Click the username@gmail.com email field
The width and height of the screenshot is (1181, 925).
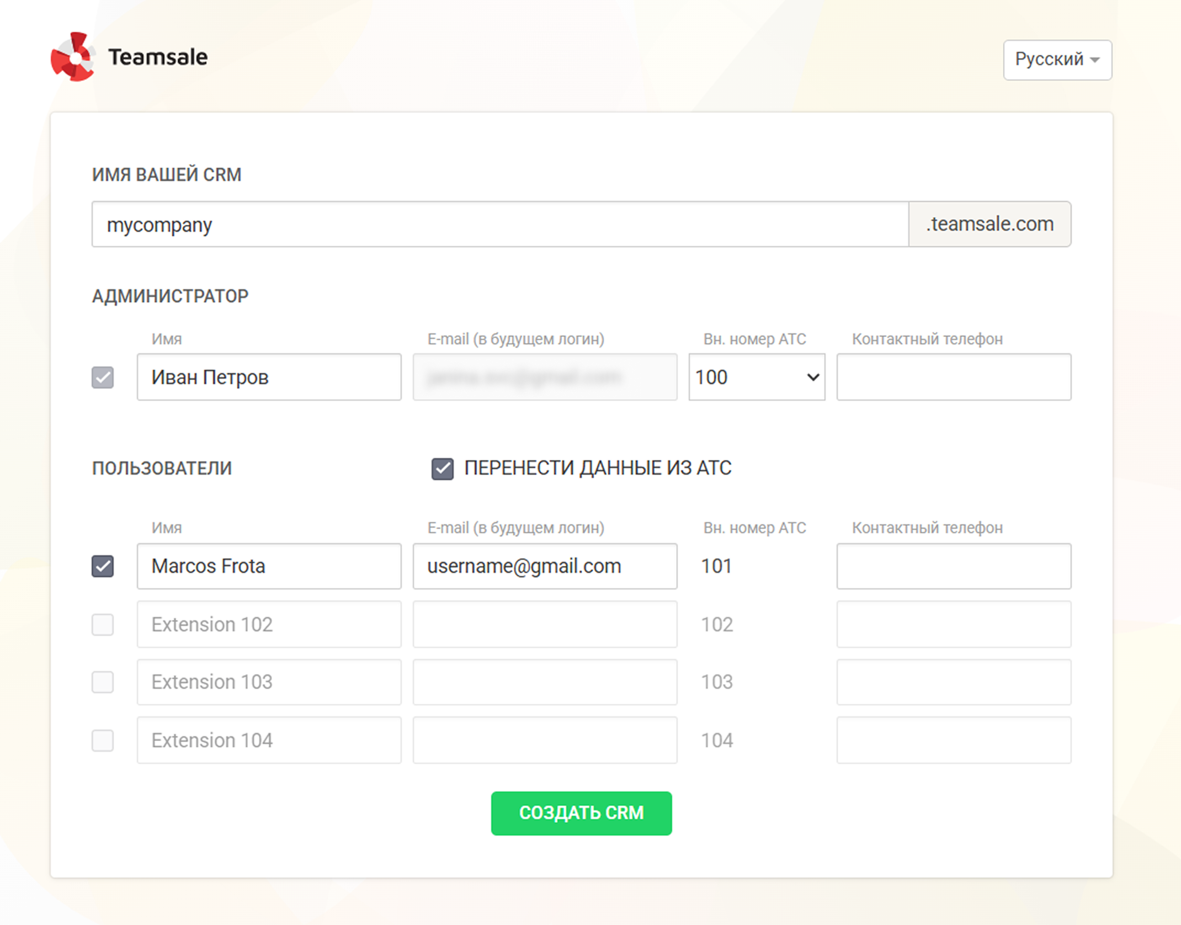[545, 566]
